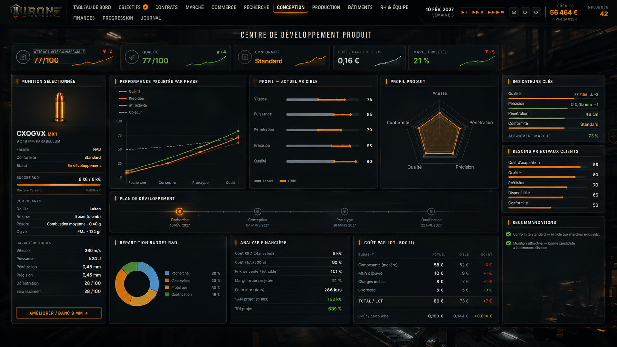
Task: Click the green check beside Conformité Standard recommendation
Action: tap(508, 234)
